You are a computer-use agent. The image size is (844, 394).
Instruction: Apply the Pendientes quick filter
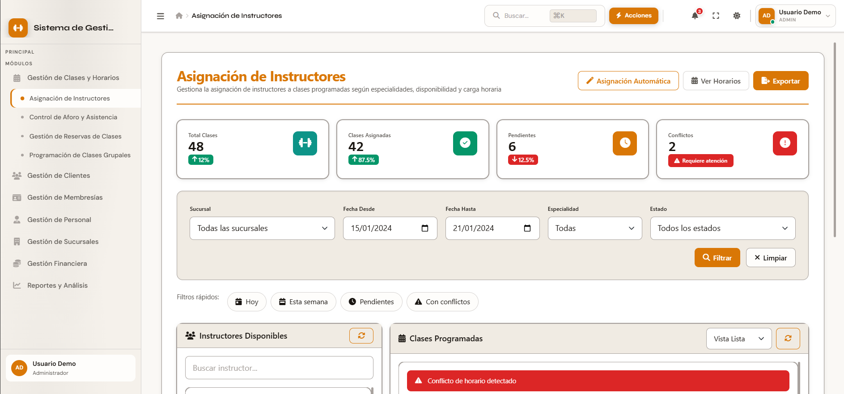[x=371, y=302]
